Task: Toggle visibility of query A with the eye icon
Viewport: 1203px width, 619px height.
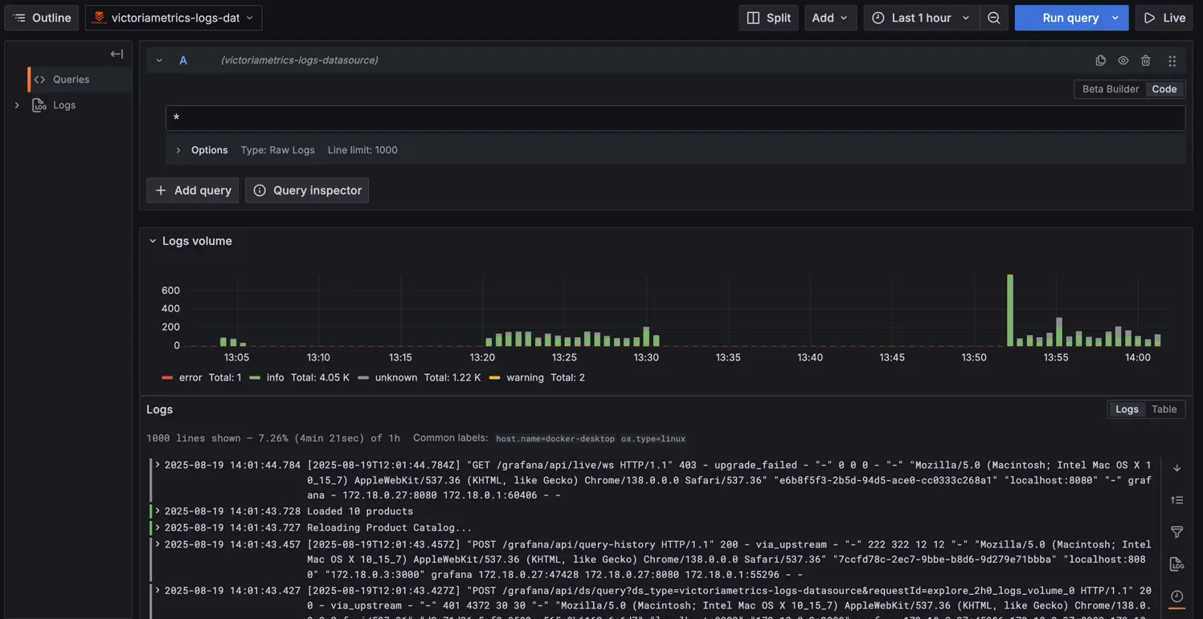Action: coord(1123,60)
